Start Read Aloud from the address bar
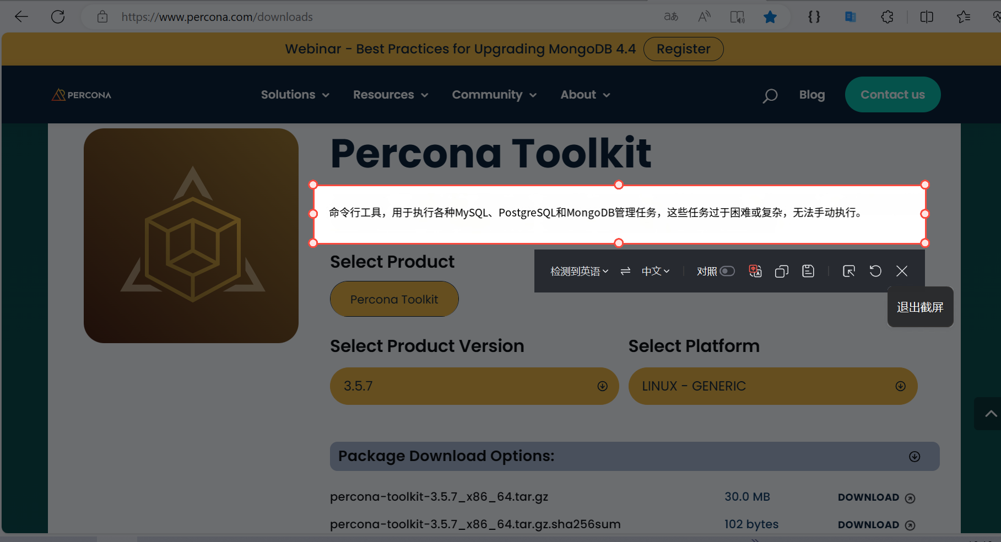This screenshot has height=542, width=1001. 704,17
